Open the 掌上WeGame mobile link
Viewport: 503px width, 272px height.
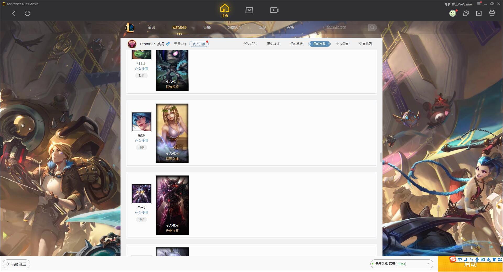click(458, 4)
